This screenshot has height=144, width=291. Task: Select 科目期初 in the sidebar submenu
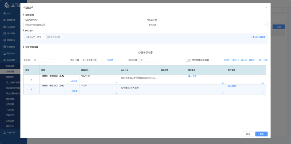[x=10, y=77]
